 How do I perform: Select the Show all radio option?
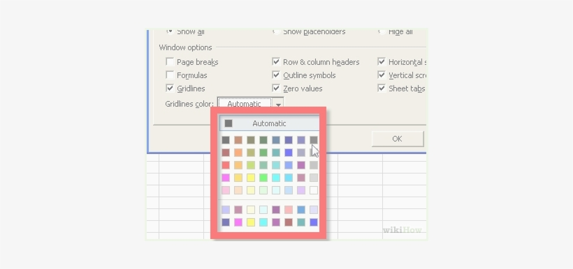170,31
